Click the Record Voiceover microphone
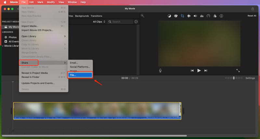This screenshot has width=260, height=139. tap(160, 70)
